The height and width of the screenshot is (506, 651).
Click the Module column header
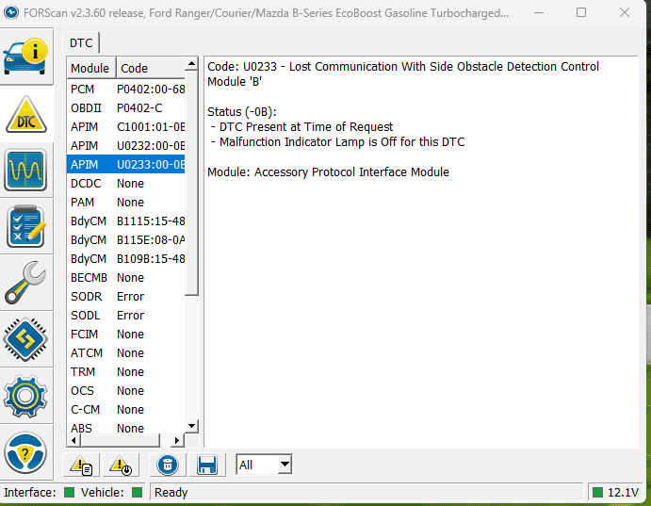pyautogui.click(x=91, y=68)
